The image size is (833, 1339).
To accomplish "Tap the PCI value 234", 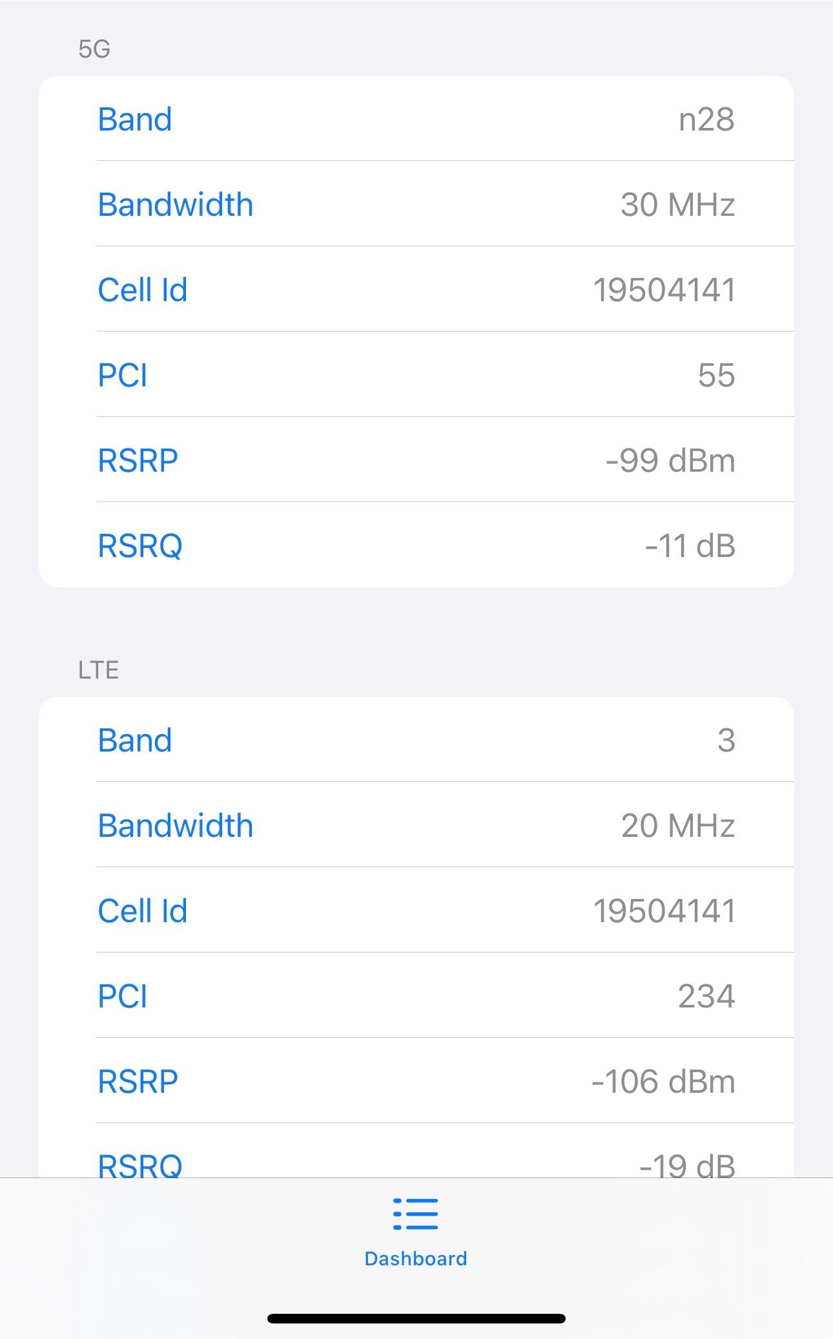I will pyautogui.click(x=706, y=996).
